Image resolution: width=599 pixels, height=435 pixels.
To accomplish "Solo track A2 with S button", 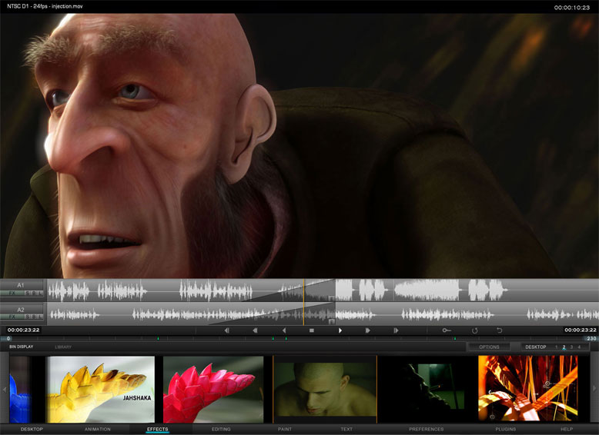I will (x=27, y=317).
